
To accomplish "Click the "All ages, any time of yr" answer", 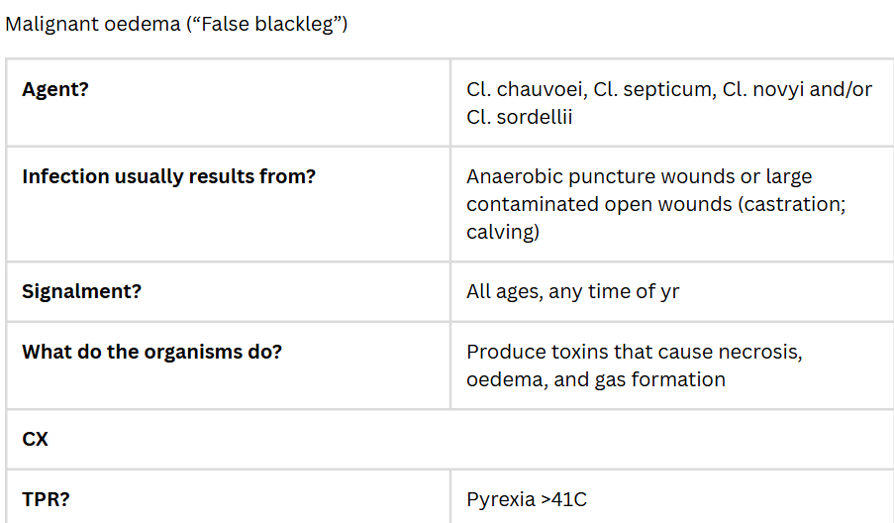I will click(x=572, y=292).
